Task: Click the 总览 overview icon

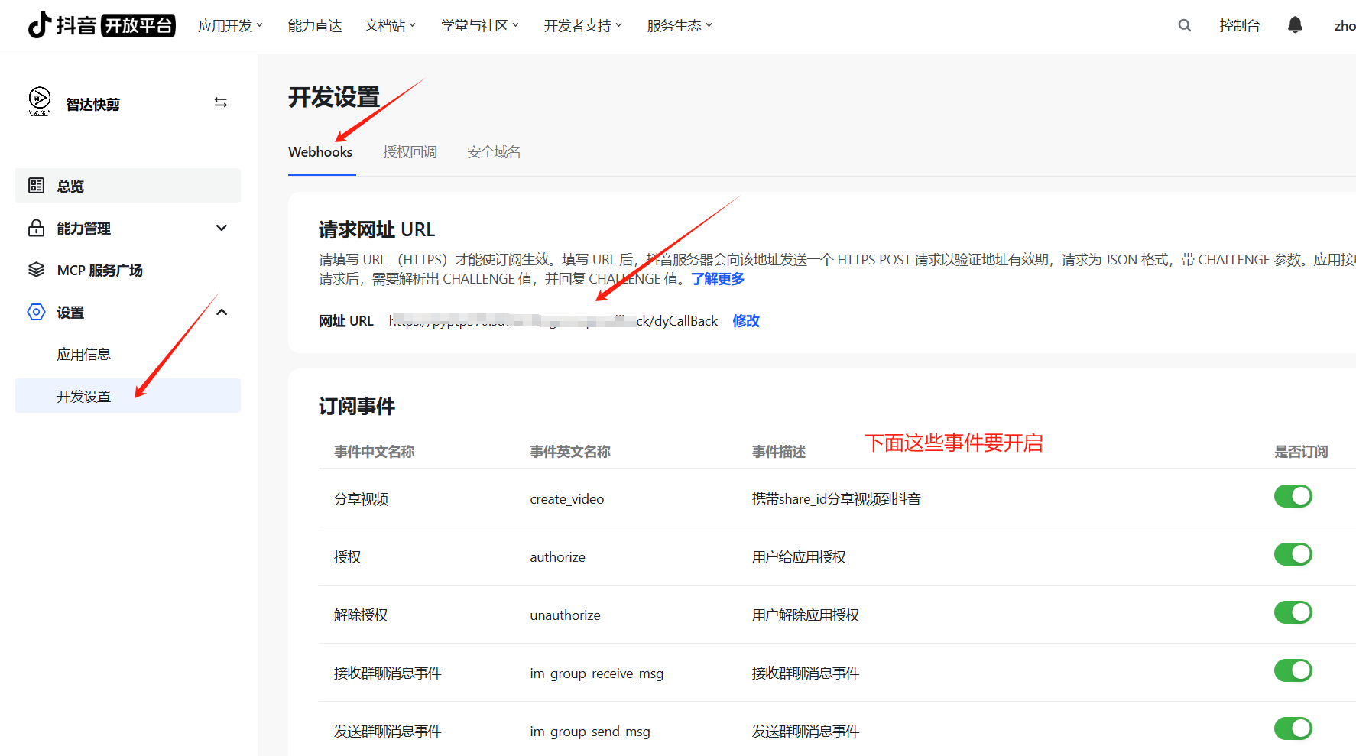Action: click(x=36, y=186)
